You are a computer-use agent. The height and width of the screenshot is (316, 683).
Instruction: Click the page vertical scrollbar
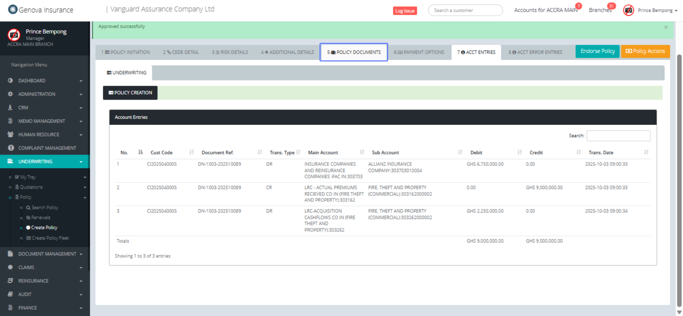coord(679,180)
